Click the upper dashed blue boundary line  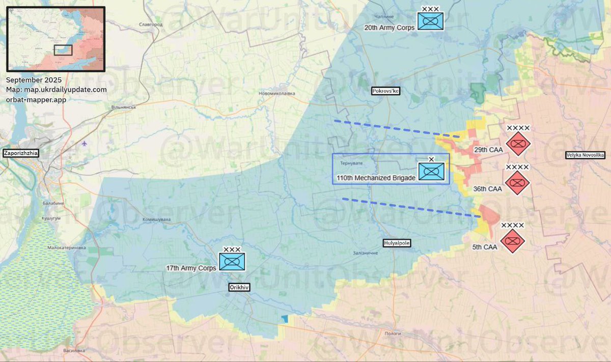point(397,129)
